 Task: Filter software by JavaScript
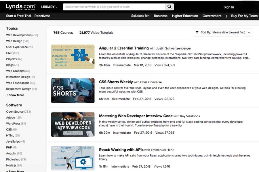[x=14, y=141]
